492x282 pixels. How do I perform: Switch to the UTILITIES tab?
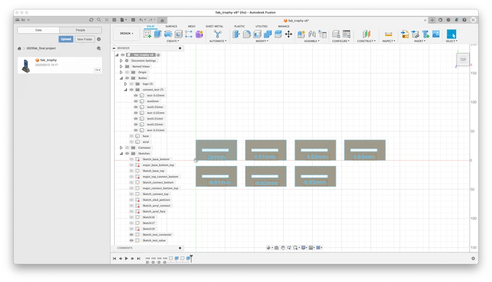261,26
